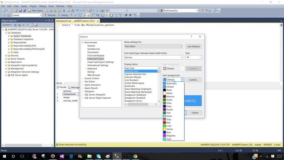Click the Undo arrow icon in toolbar

pos(78,11)
